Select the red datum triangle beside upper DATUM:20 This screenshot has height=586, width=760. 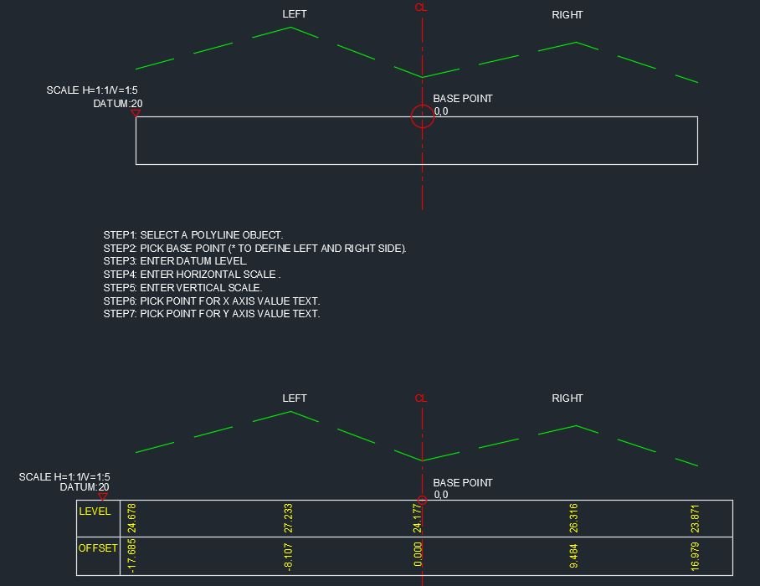(x=135, y=113)
